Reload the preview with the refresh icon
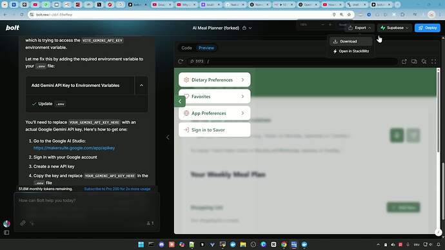Image resolution: width=445 pixels, height=250 pixels. (180, 61)
